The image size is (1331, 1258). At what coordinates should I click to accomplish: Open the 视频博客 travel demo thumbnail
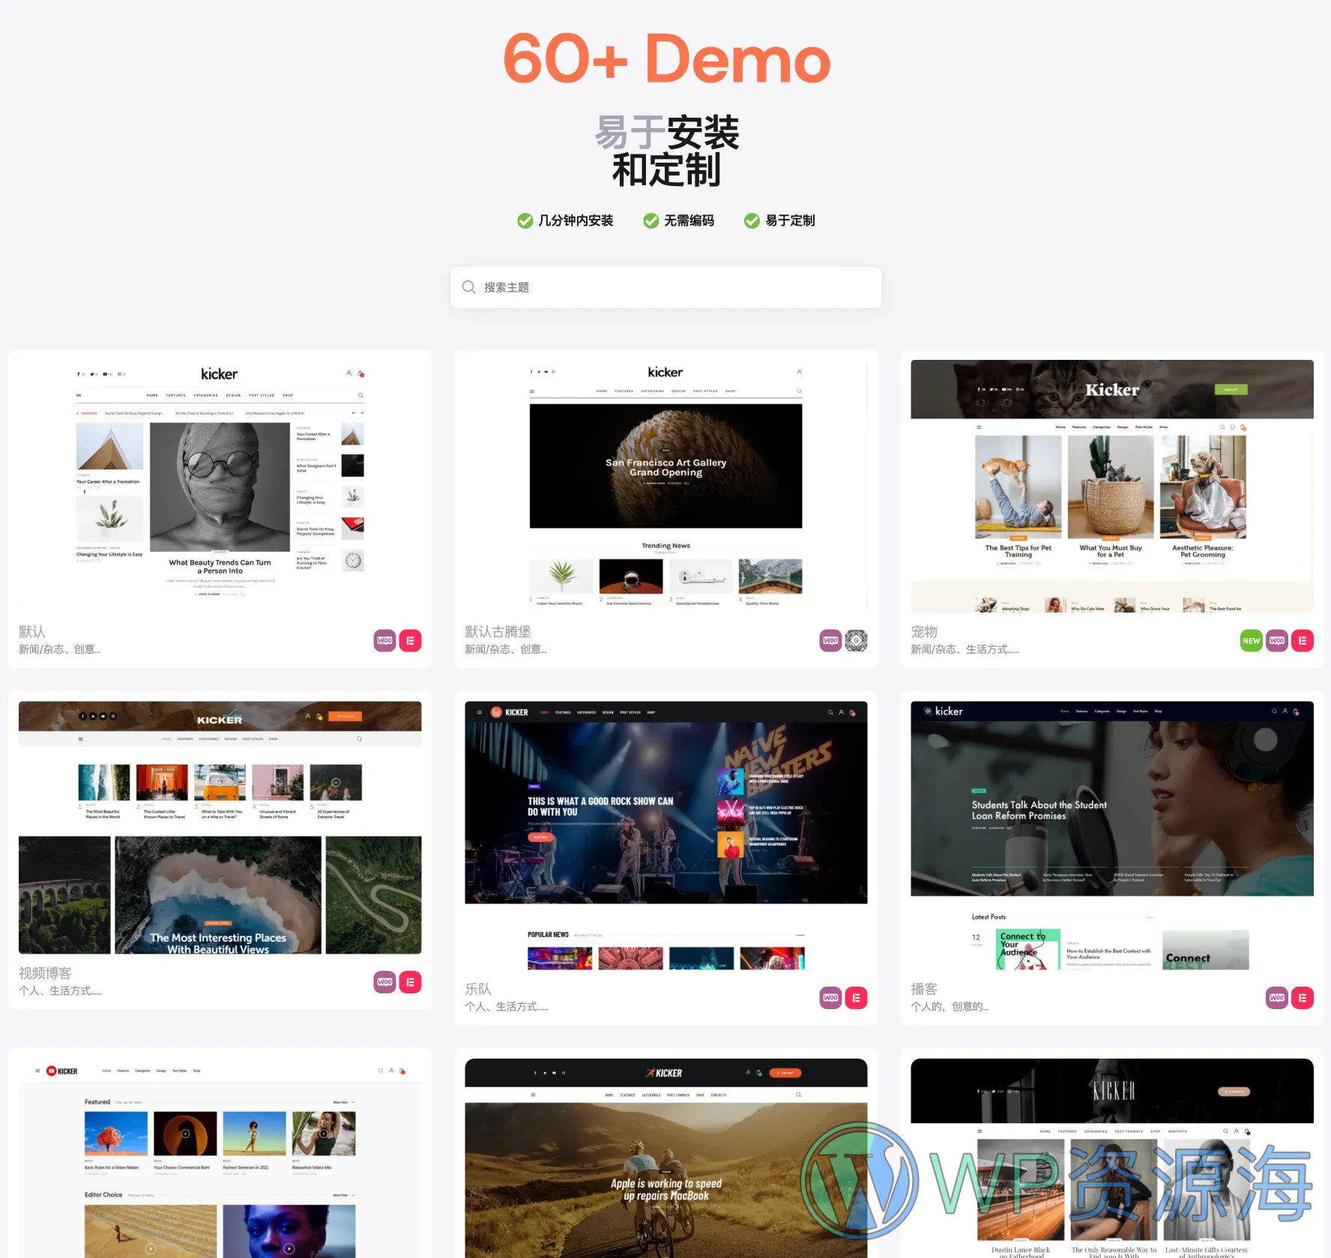(220, 828)
